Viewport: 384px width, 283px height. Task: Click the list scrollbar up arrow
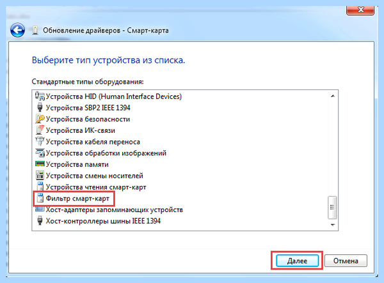(333, 96)
